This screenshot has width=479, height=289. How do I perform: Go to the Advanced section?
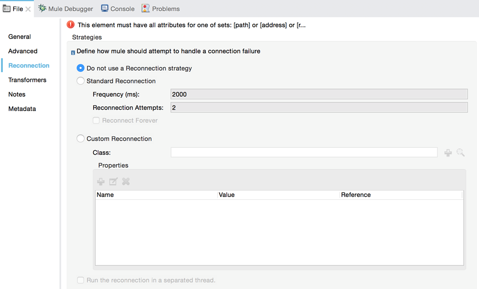click(23, 51)
